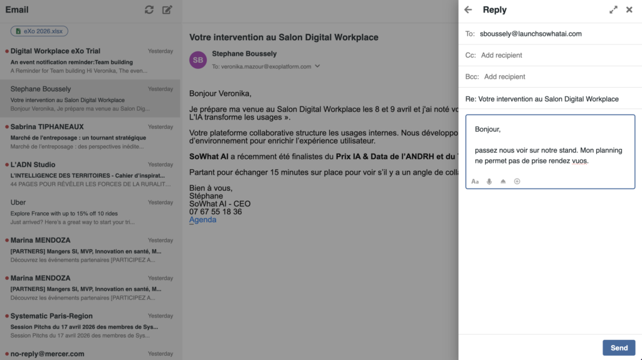
Task: Click the plus circle add icon
Action: [517, 182]
